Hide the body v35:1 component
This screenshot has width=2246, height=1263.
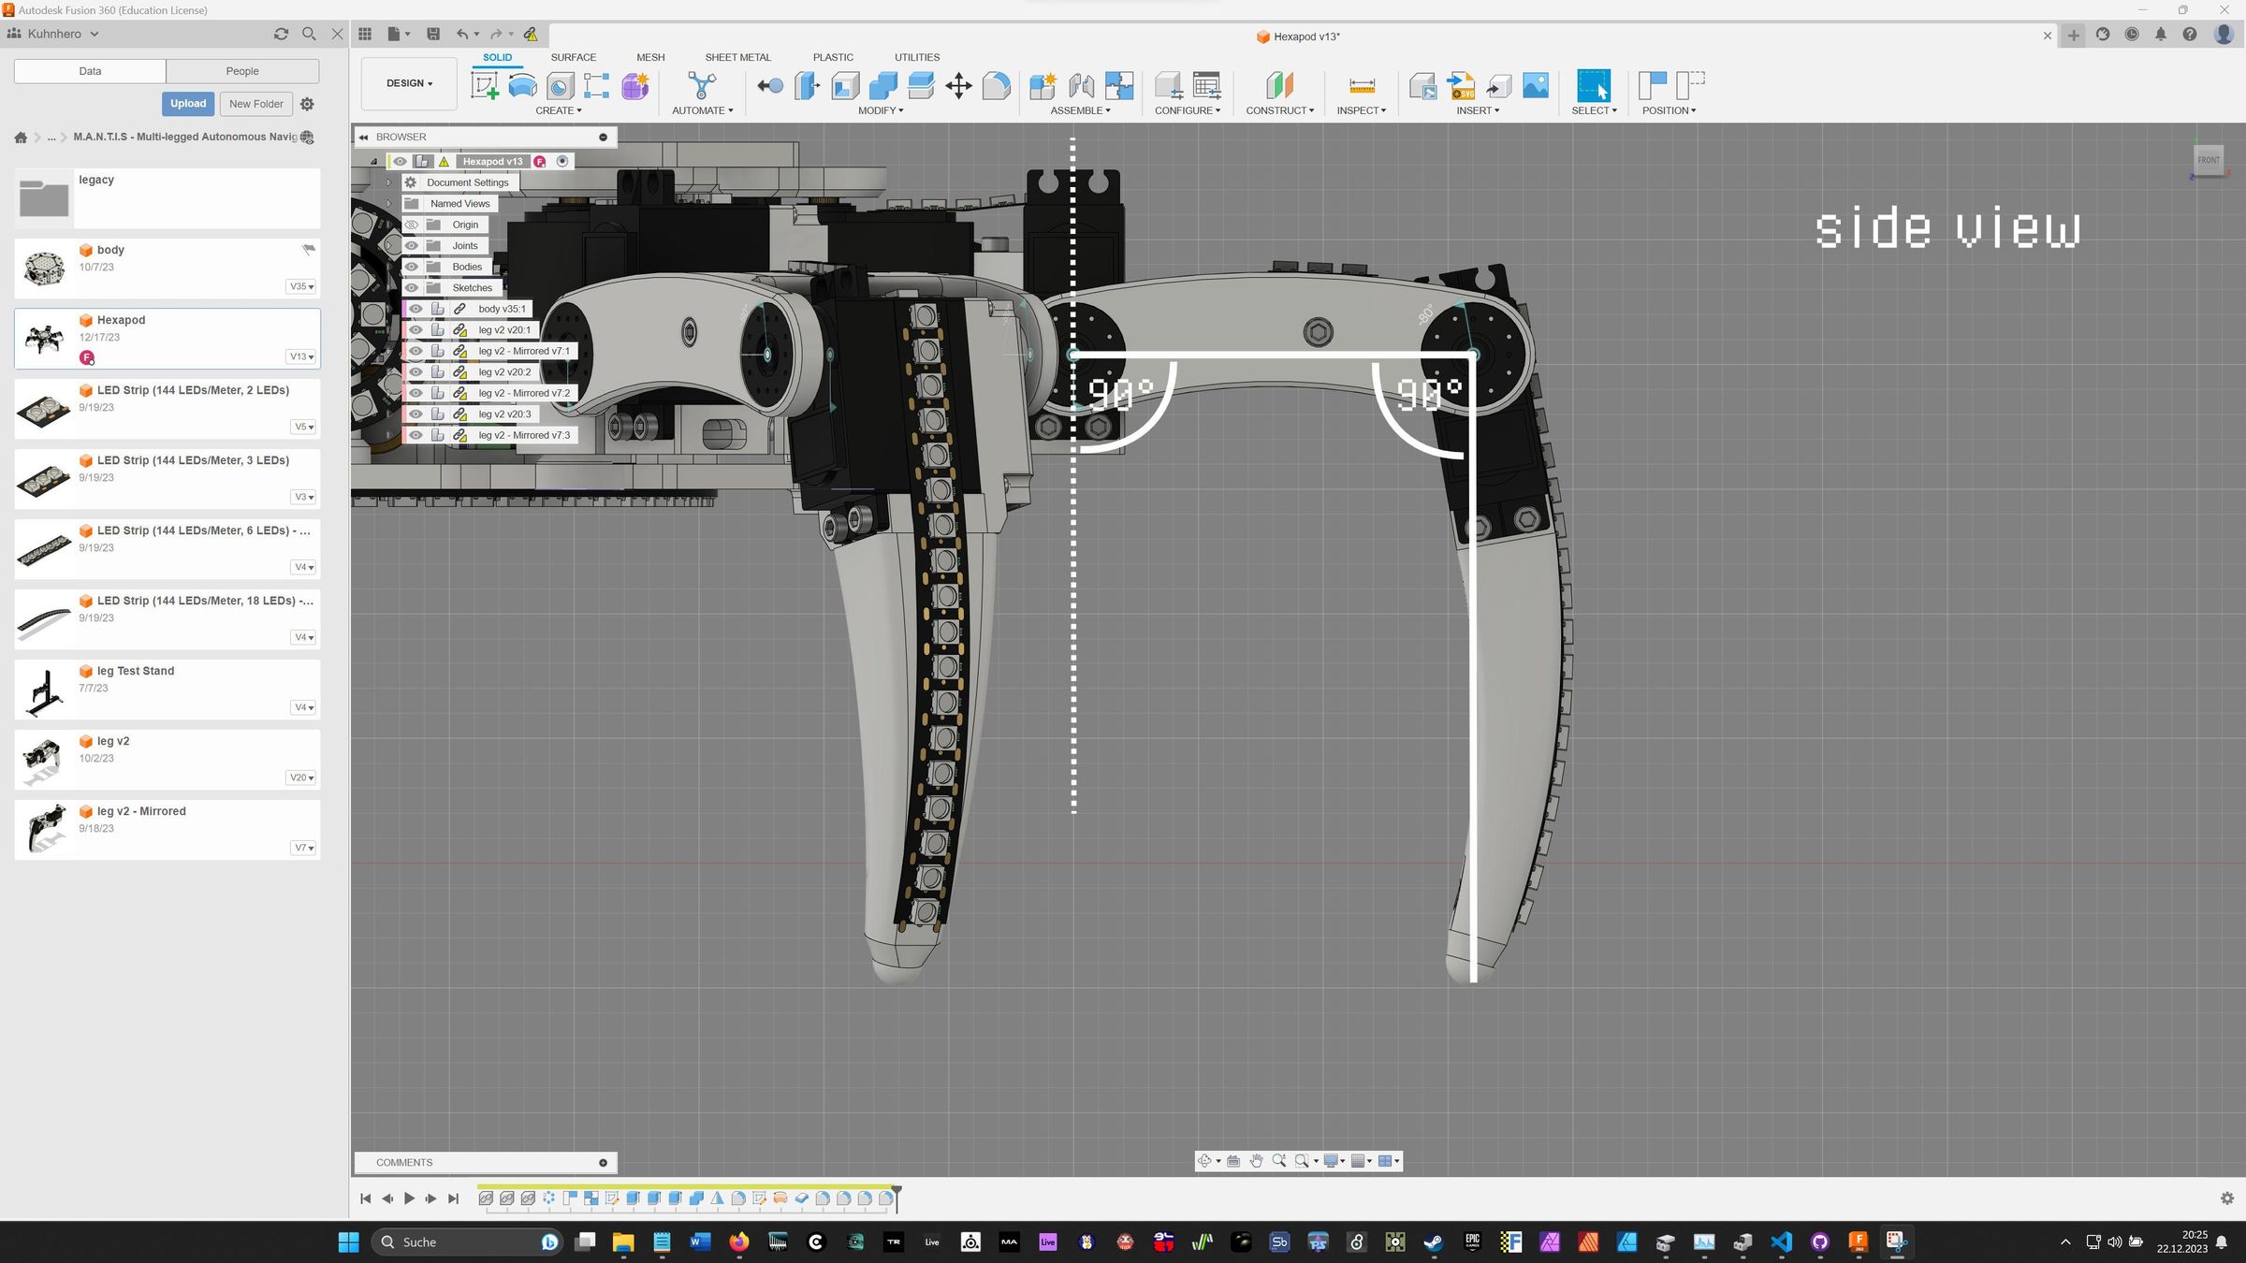pos(416,309)
